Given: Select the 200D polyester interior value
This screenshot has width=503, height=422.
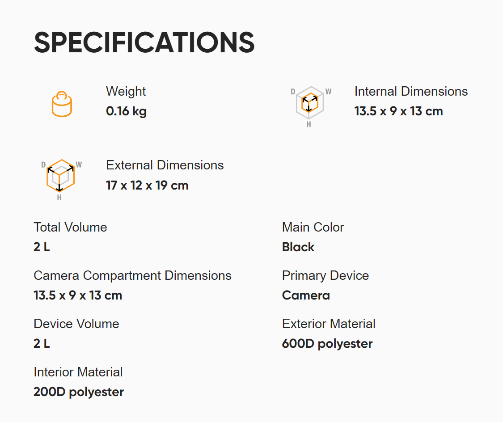Looking at the screenshot, I should (78, 392).
